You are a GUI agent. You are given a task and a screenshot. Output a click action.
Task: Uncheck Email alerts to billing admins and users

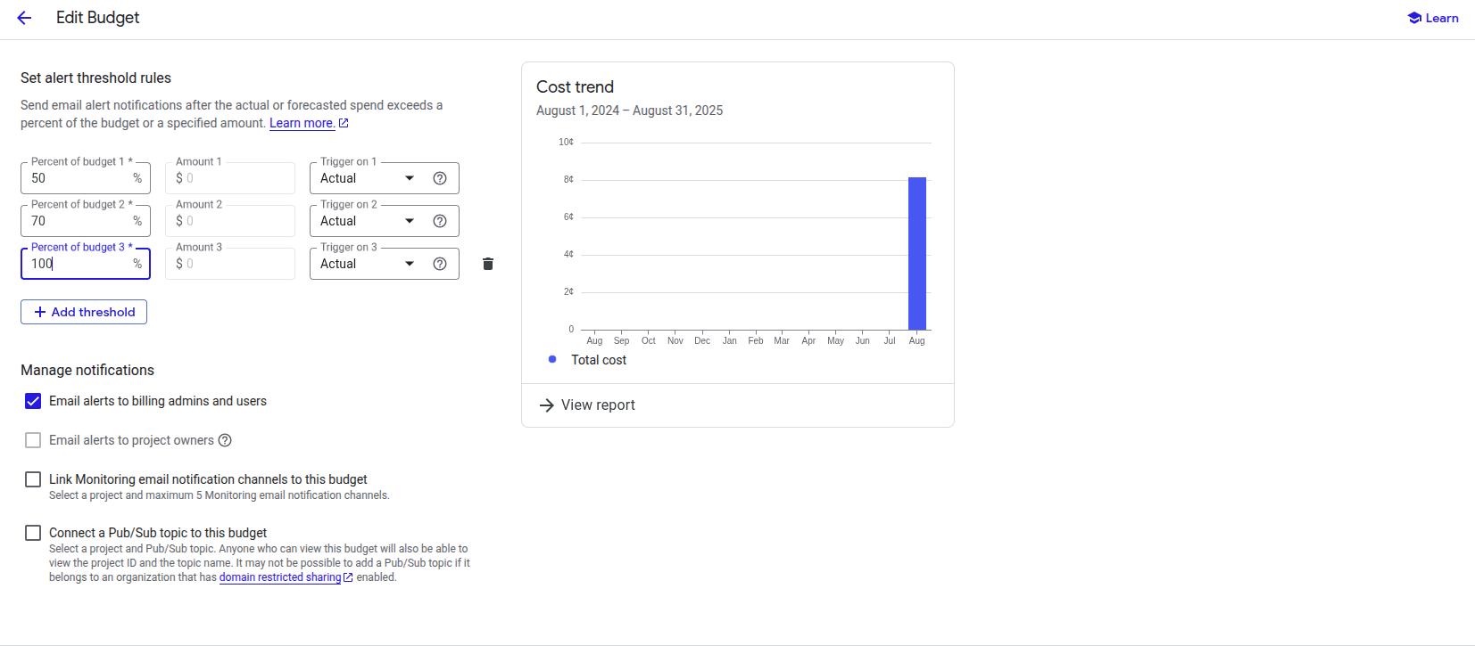point(33,401)
